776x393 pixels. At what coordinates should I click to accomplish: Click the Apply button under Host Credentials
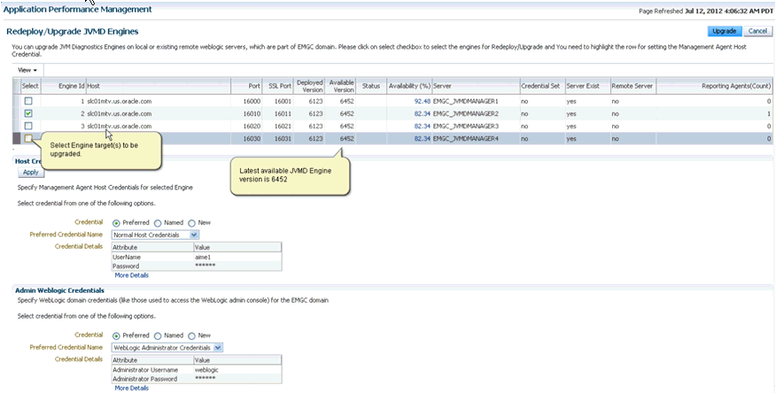click(31, 172)
